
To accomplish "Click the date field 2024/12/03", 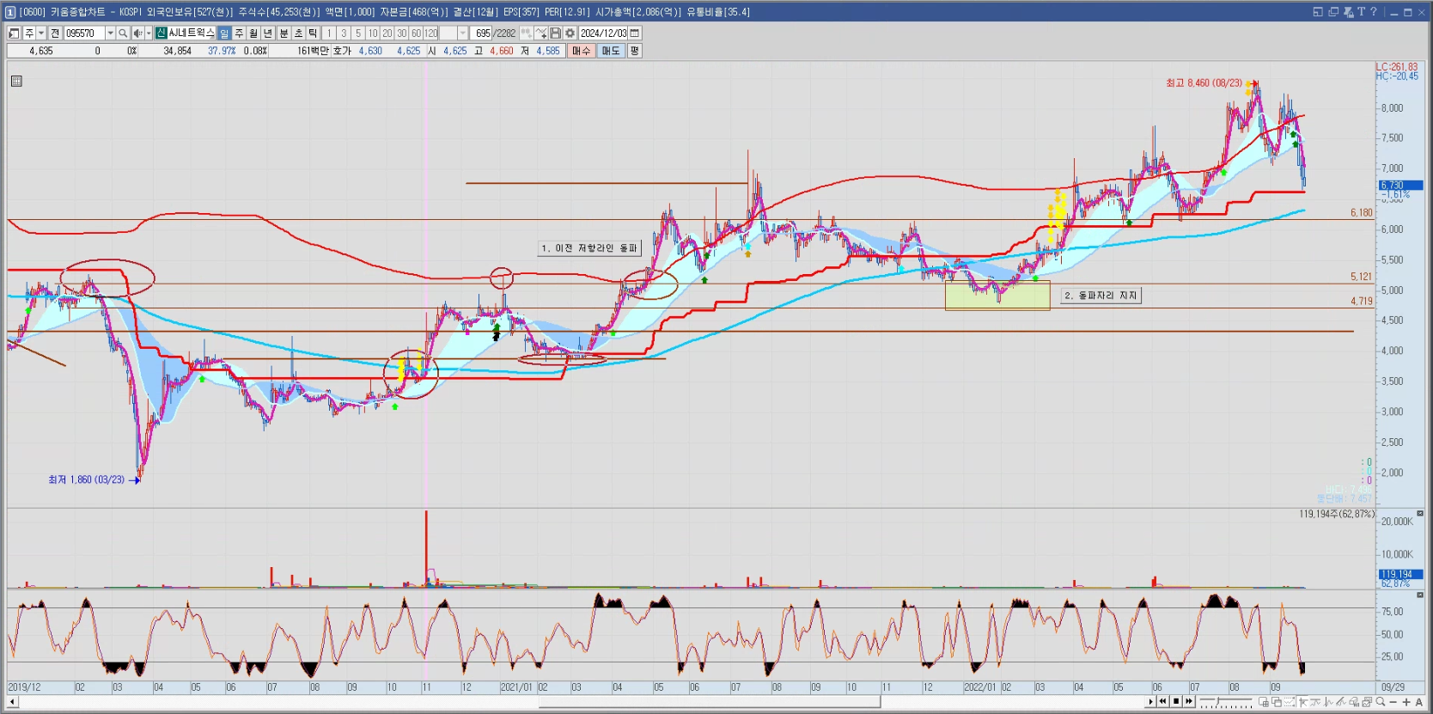I will coord(603,33).
